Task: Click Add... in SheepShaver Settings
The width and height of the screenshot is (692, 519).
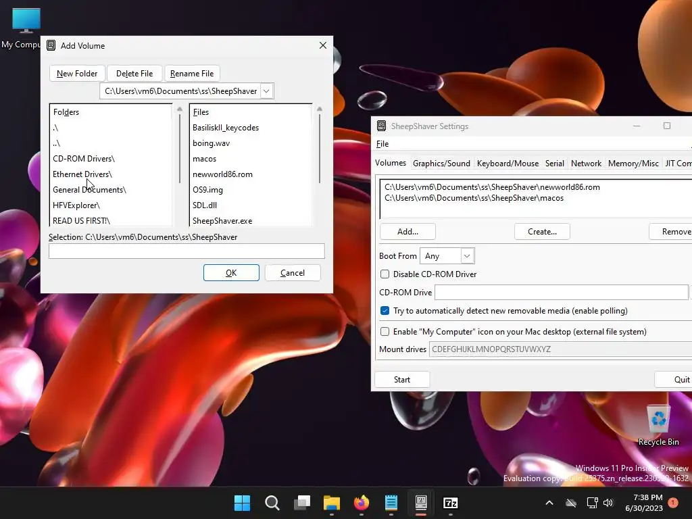Action: tap(407, 232)
